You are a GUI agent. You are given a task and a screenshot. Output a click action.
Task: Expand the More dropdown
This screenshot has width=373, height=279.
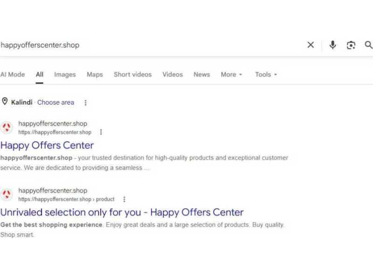tap(231, 74)
